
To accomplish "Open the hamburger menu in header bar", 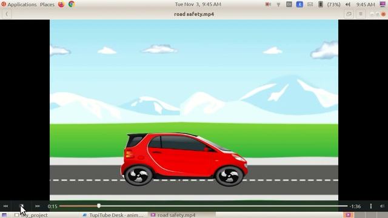I will coord(361,14).
